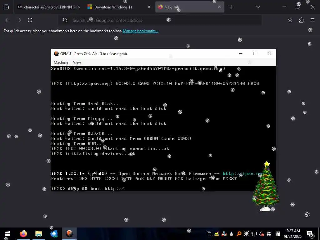Image resolution: width=320 pixels, height=240 pixels.
Task: Open the View menu in QEMU
Action: [x=77, y=62]
